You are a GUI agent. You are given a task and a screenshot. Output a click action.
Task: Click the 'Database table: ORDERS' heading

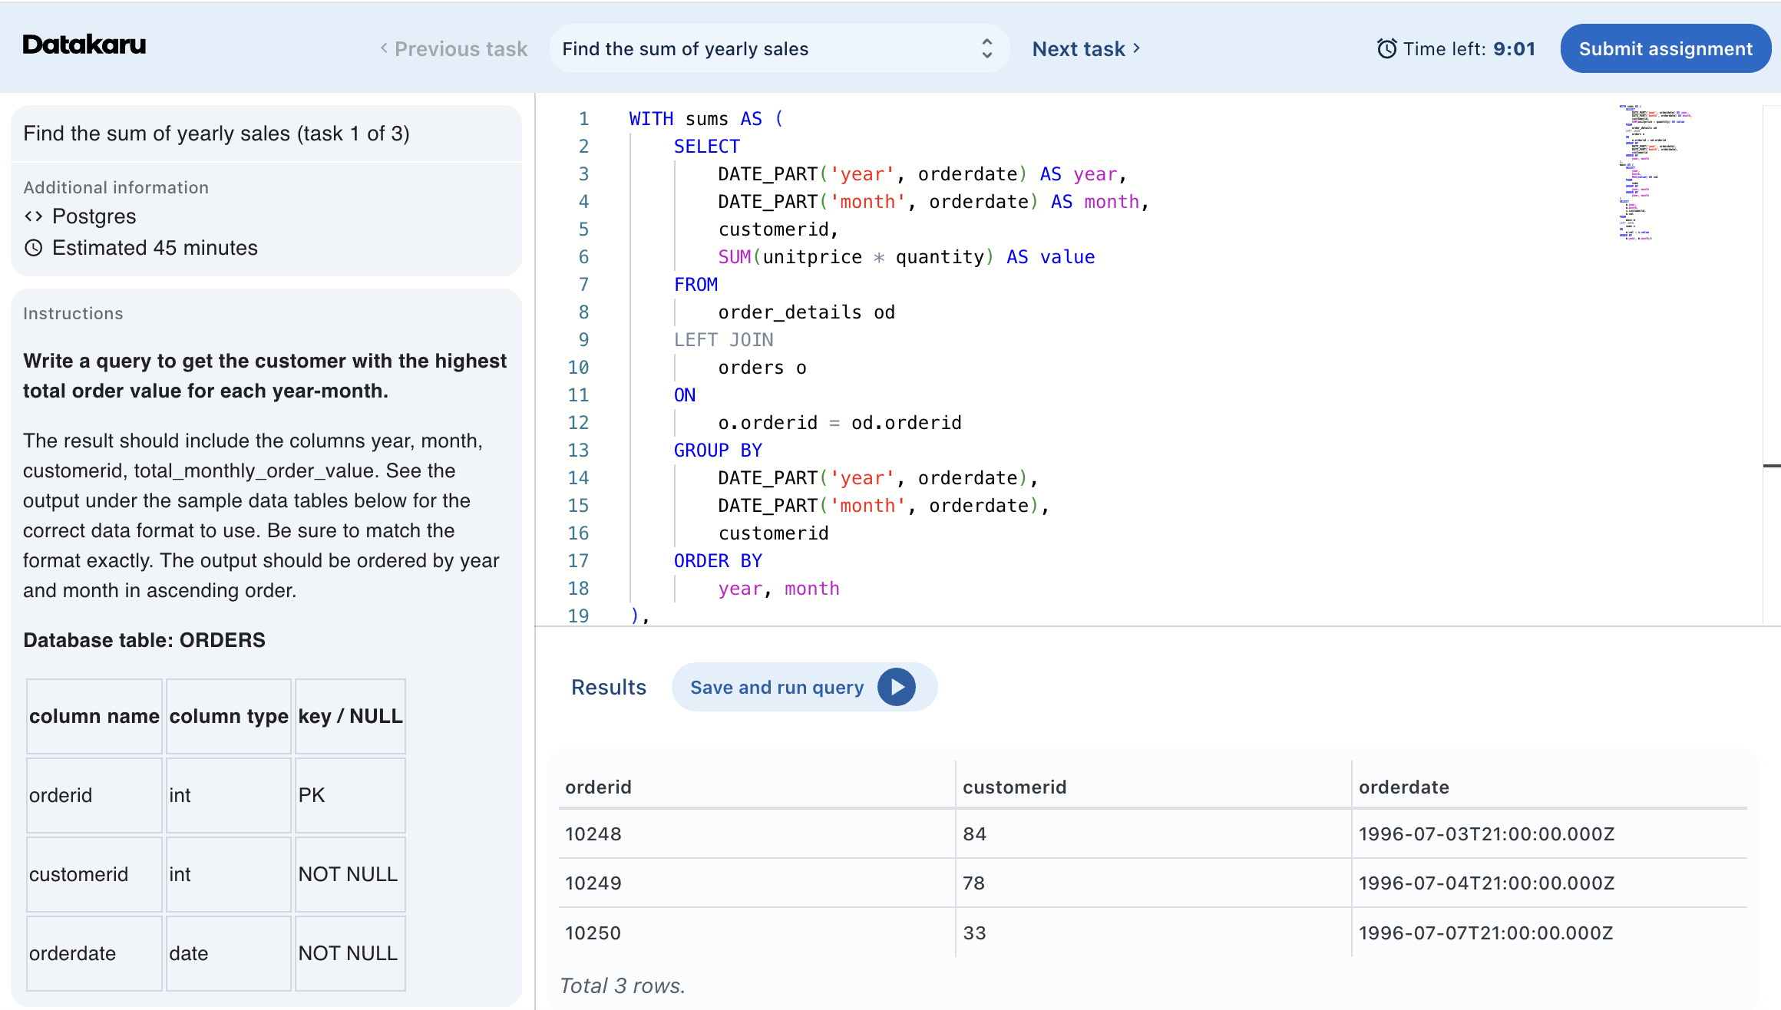pyautogui.click(x=144, y=640)
